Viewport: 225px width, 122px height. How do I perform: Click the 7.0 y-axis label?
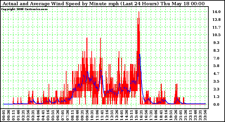pos(217,58)
